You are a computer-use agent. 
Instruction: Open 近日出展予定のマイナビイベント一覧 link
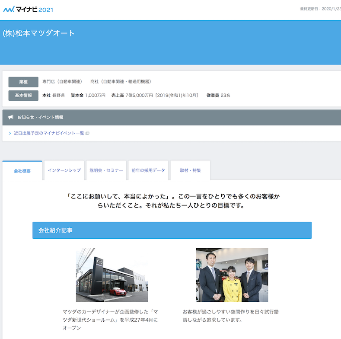coord(49,133)
